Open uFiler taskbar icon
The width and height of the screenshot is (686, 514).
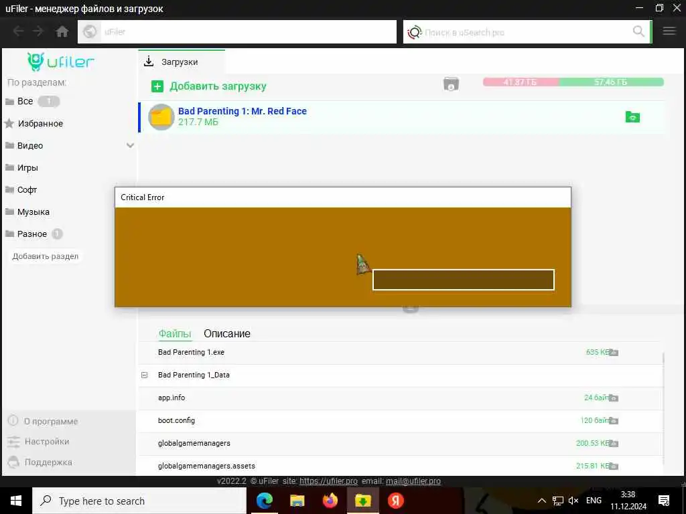[362, 501]
